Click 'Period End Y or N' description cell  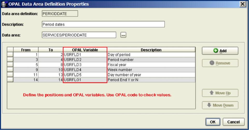pyautogui.click(x=151, y=80)
